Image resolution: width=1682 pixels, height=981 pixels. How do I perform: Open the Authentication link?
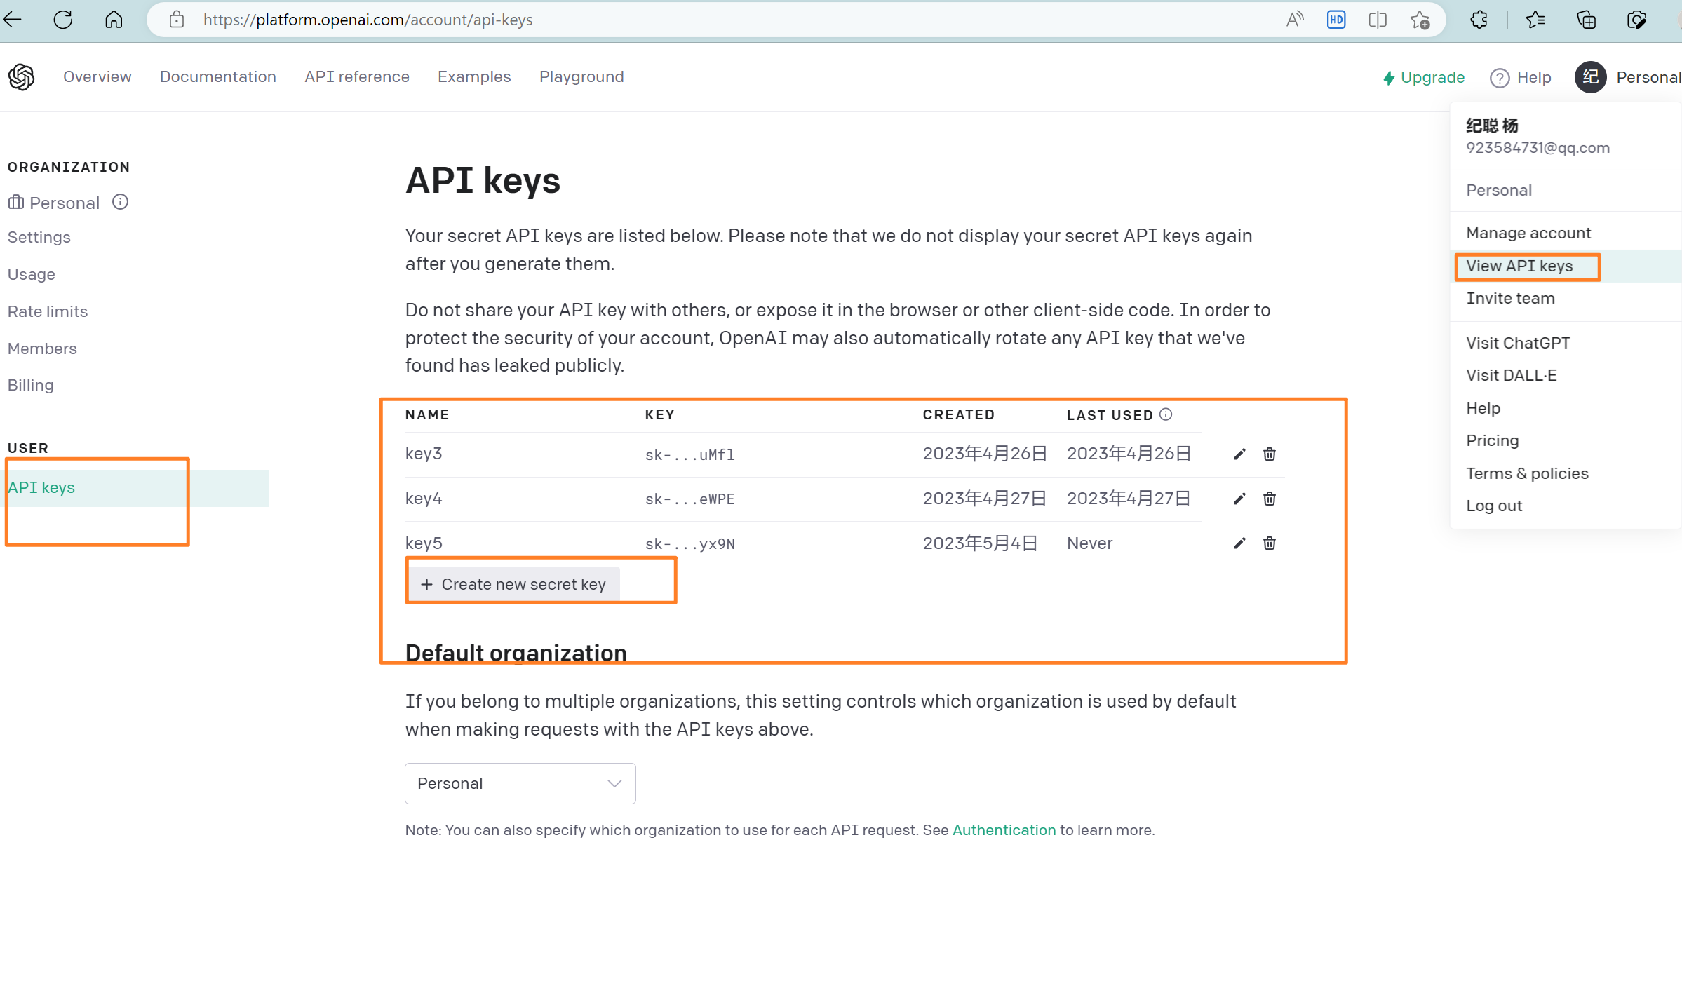pos(1003,830)
